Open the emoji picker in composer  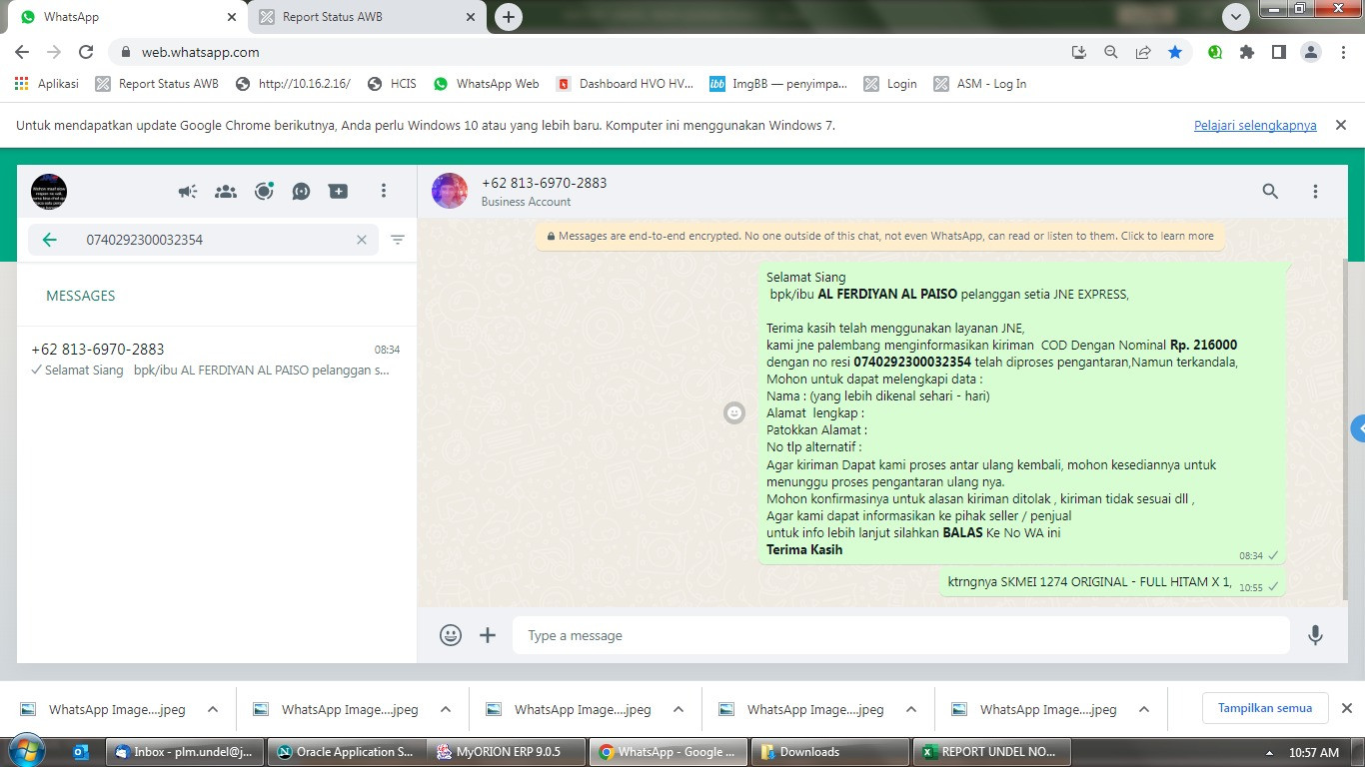[x=451, y=635]
